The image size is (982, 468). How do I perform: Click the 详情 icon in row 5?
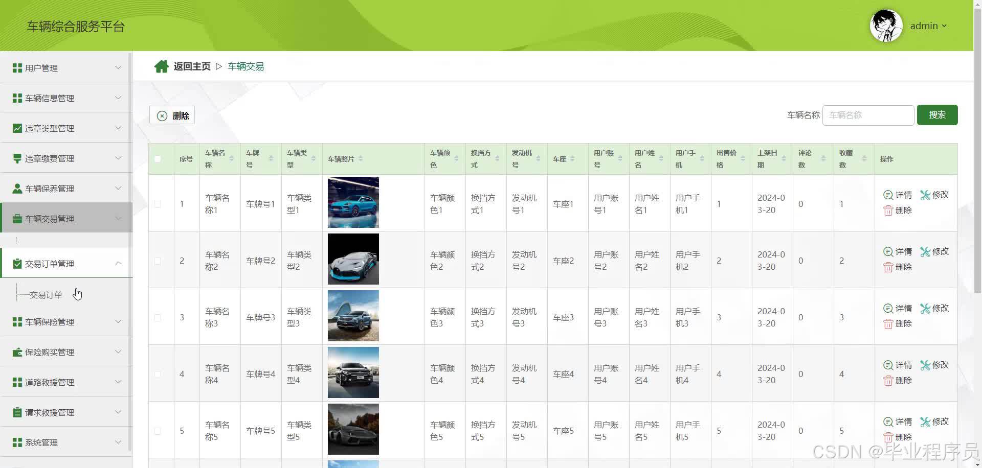(x=888, y=422)
